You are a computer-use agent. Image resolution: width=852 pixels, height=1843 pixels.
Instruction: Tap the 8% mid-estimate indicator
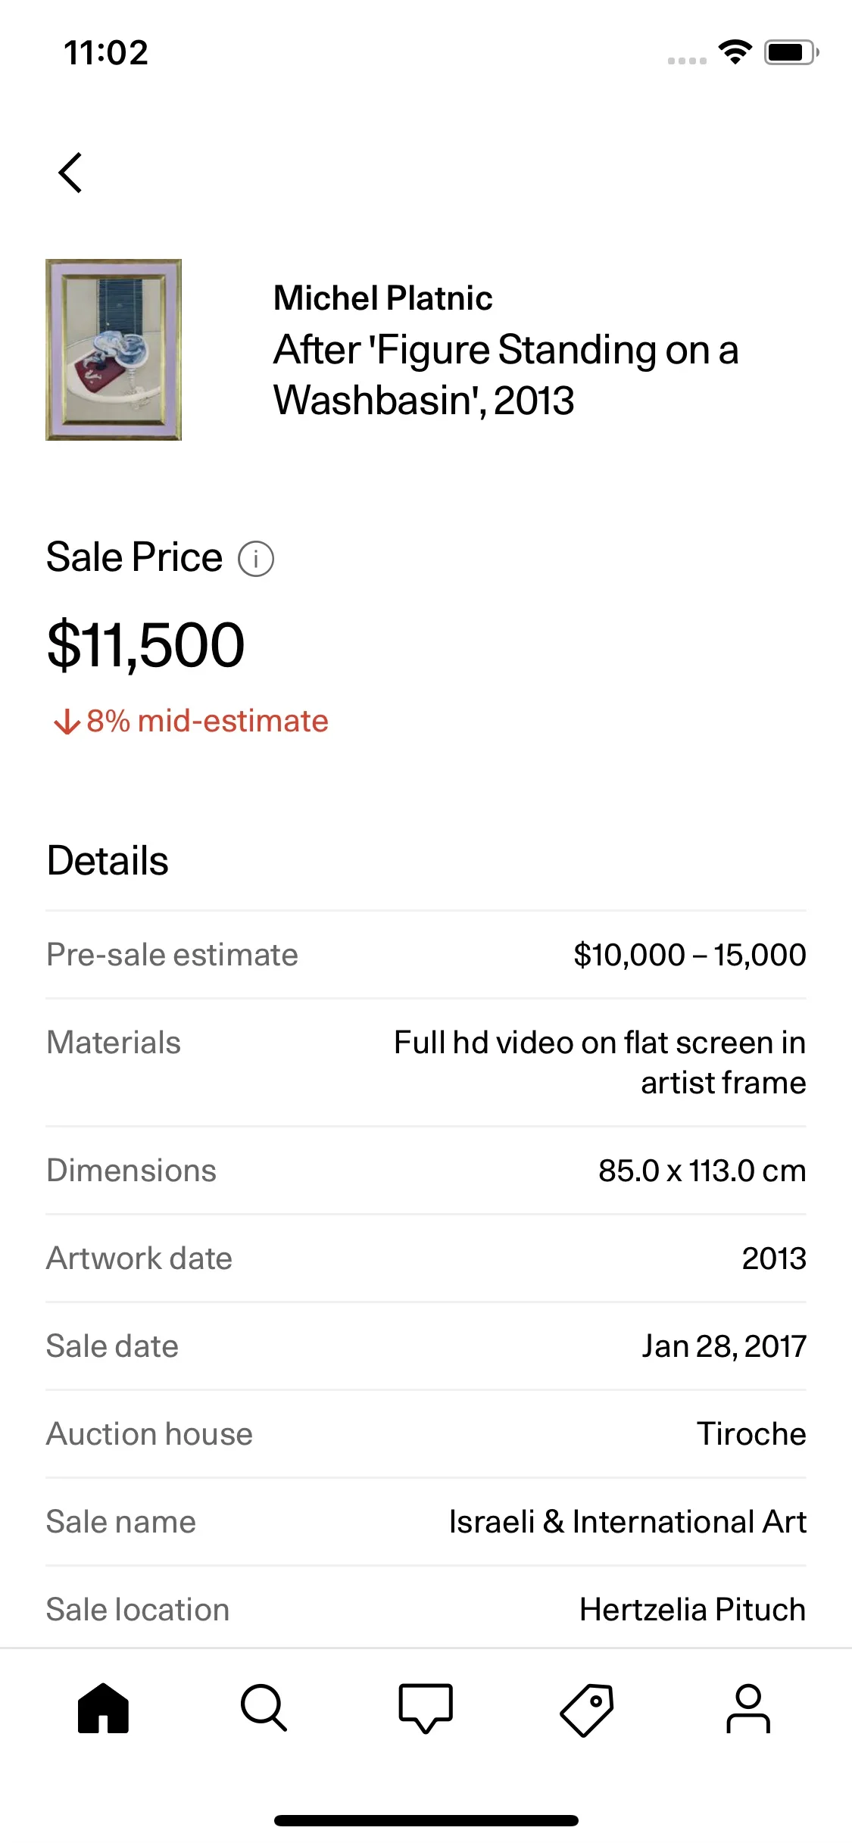tap(191, 721)
